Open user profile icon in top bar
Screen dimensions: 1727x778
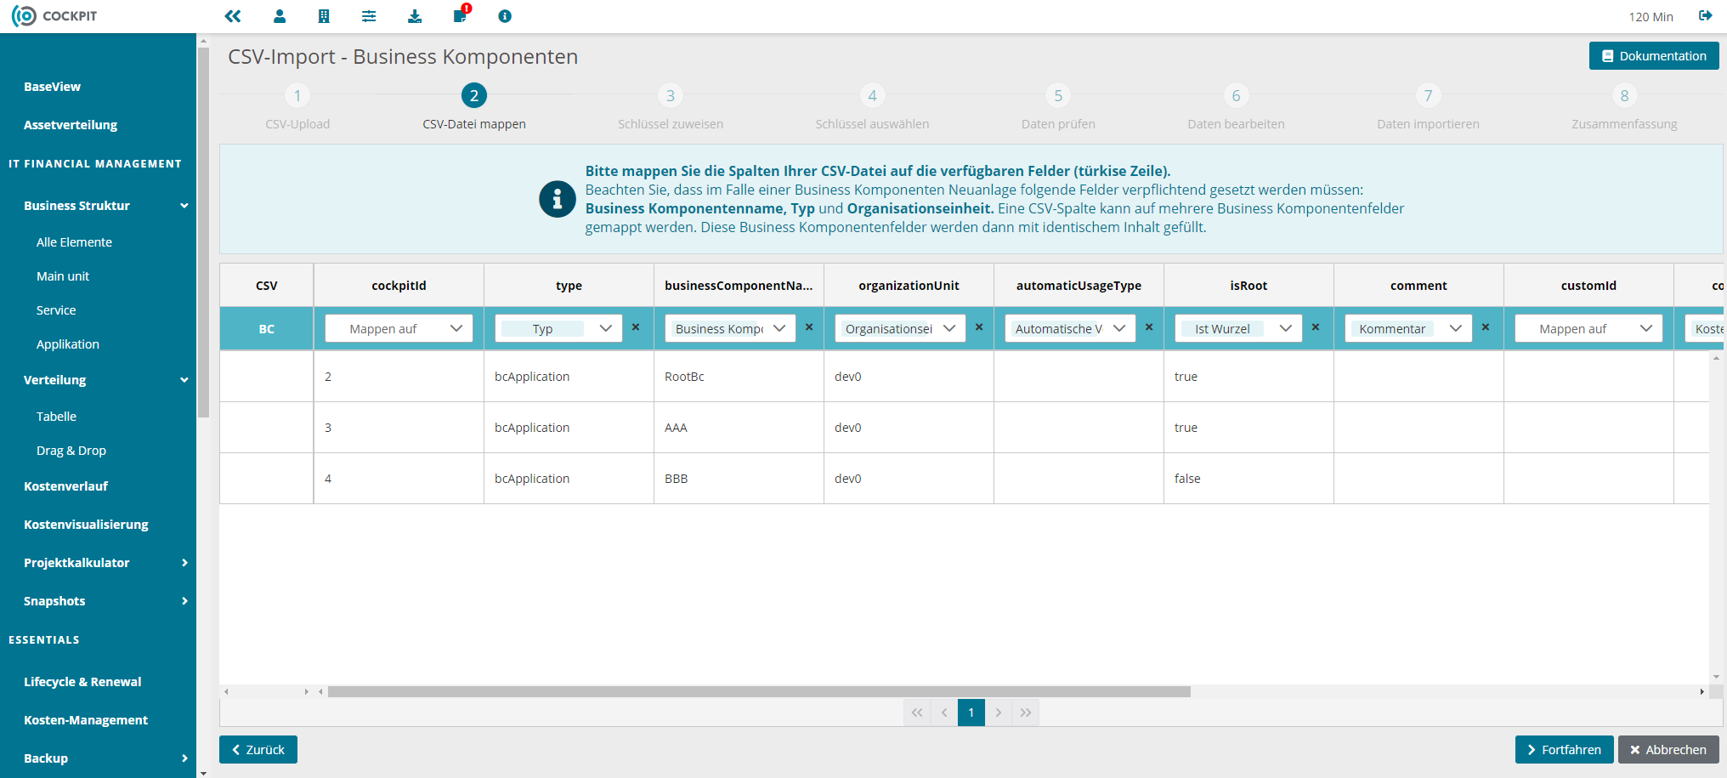point(280,16)
